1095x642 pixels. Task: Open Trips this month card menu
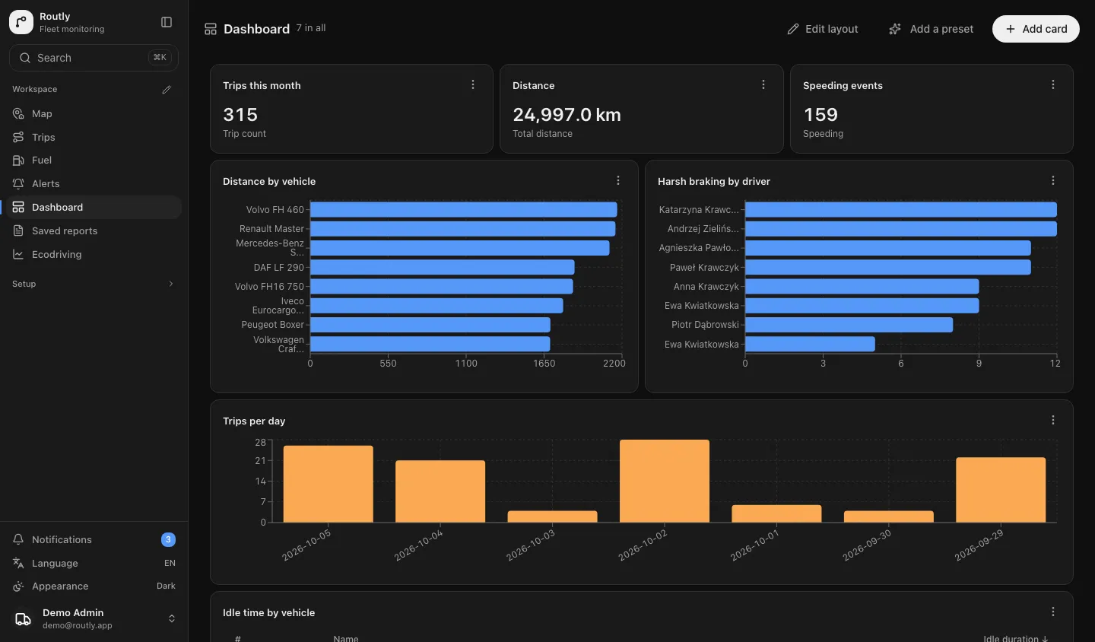tap(473, 84)
